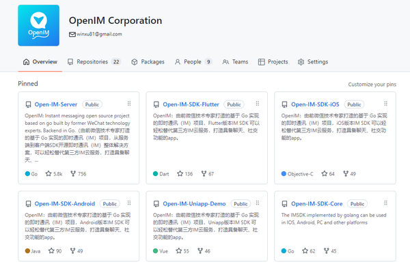Grab the drag handle on Open-IM-Server card

pyautogui.click(x=129, y=104)
